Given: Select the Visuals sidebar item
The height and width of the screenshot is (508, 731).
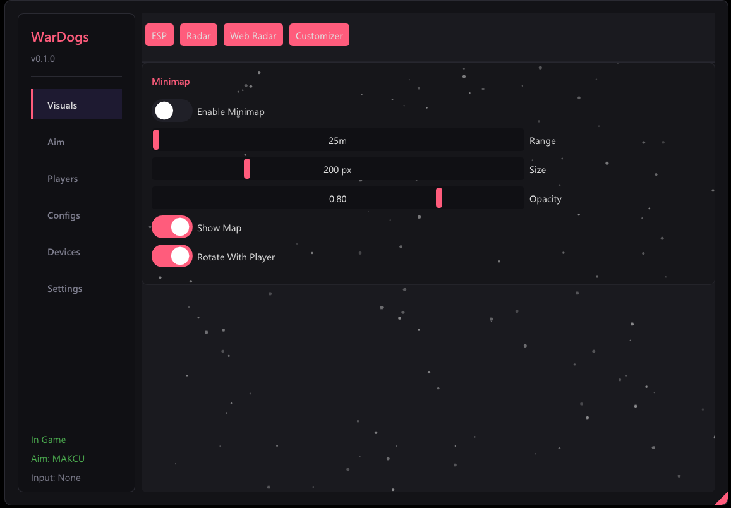Looking at the screenshot, I should coord(76,104).
